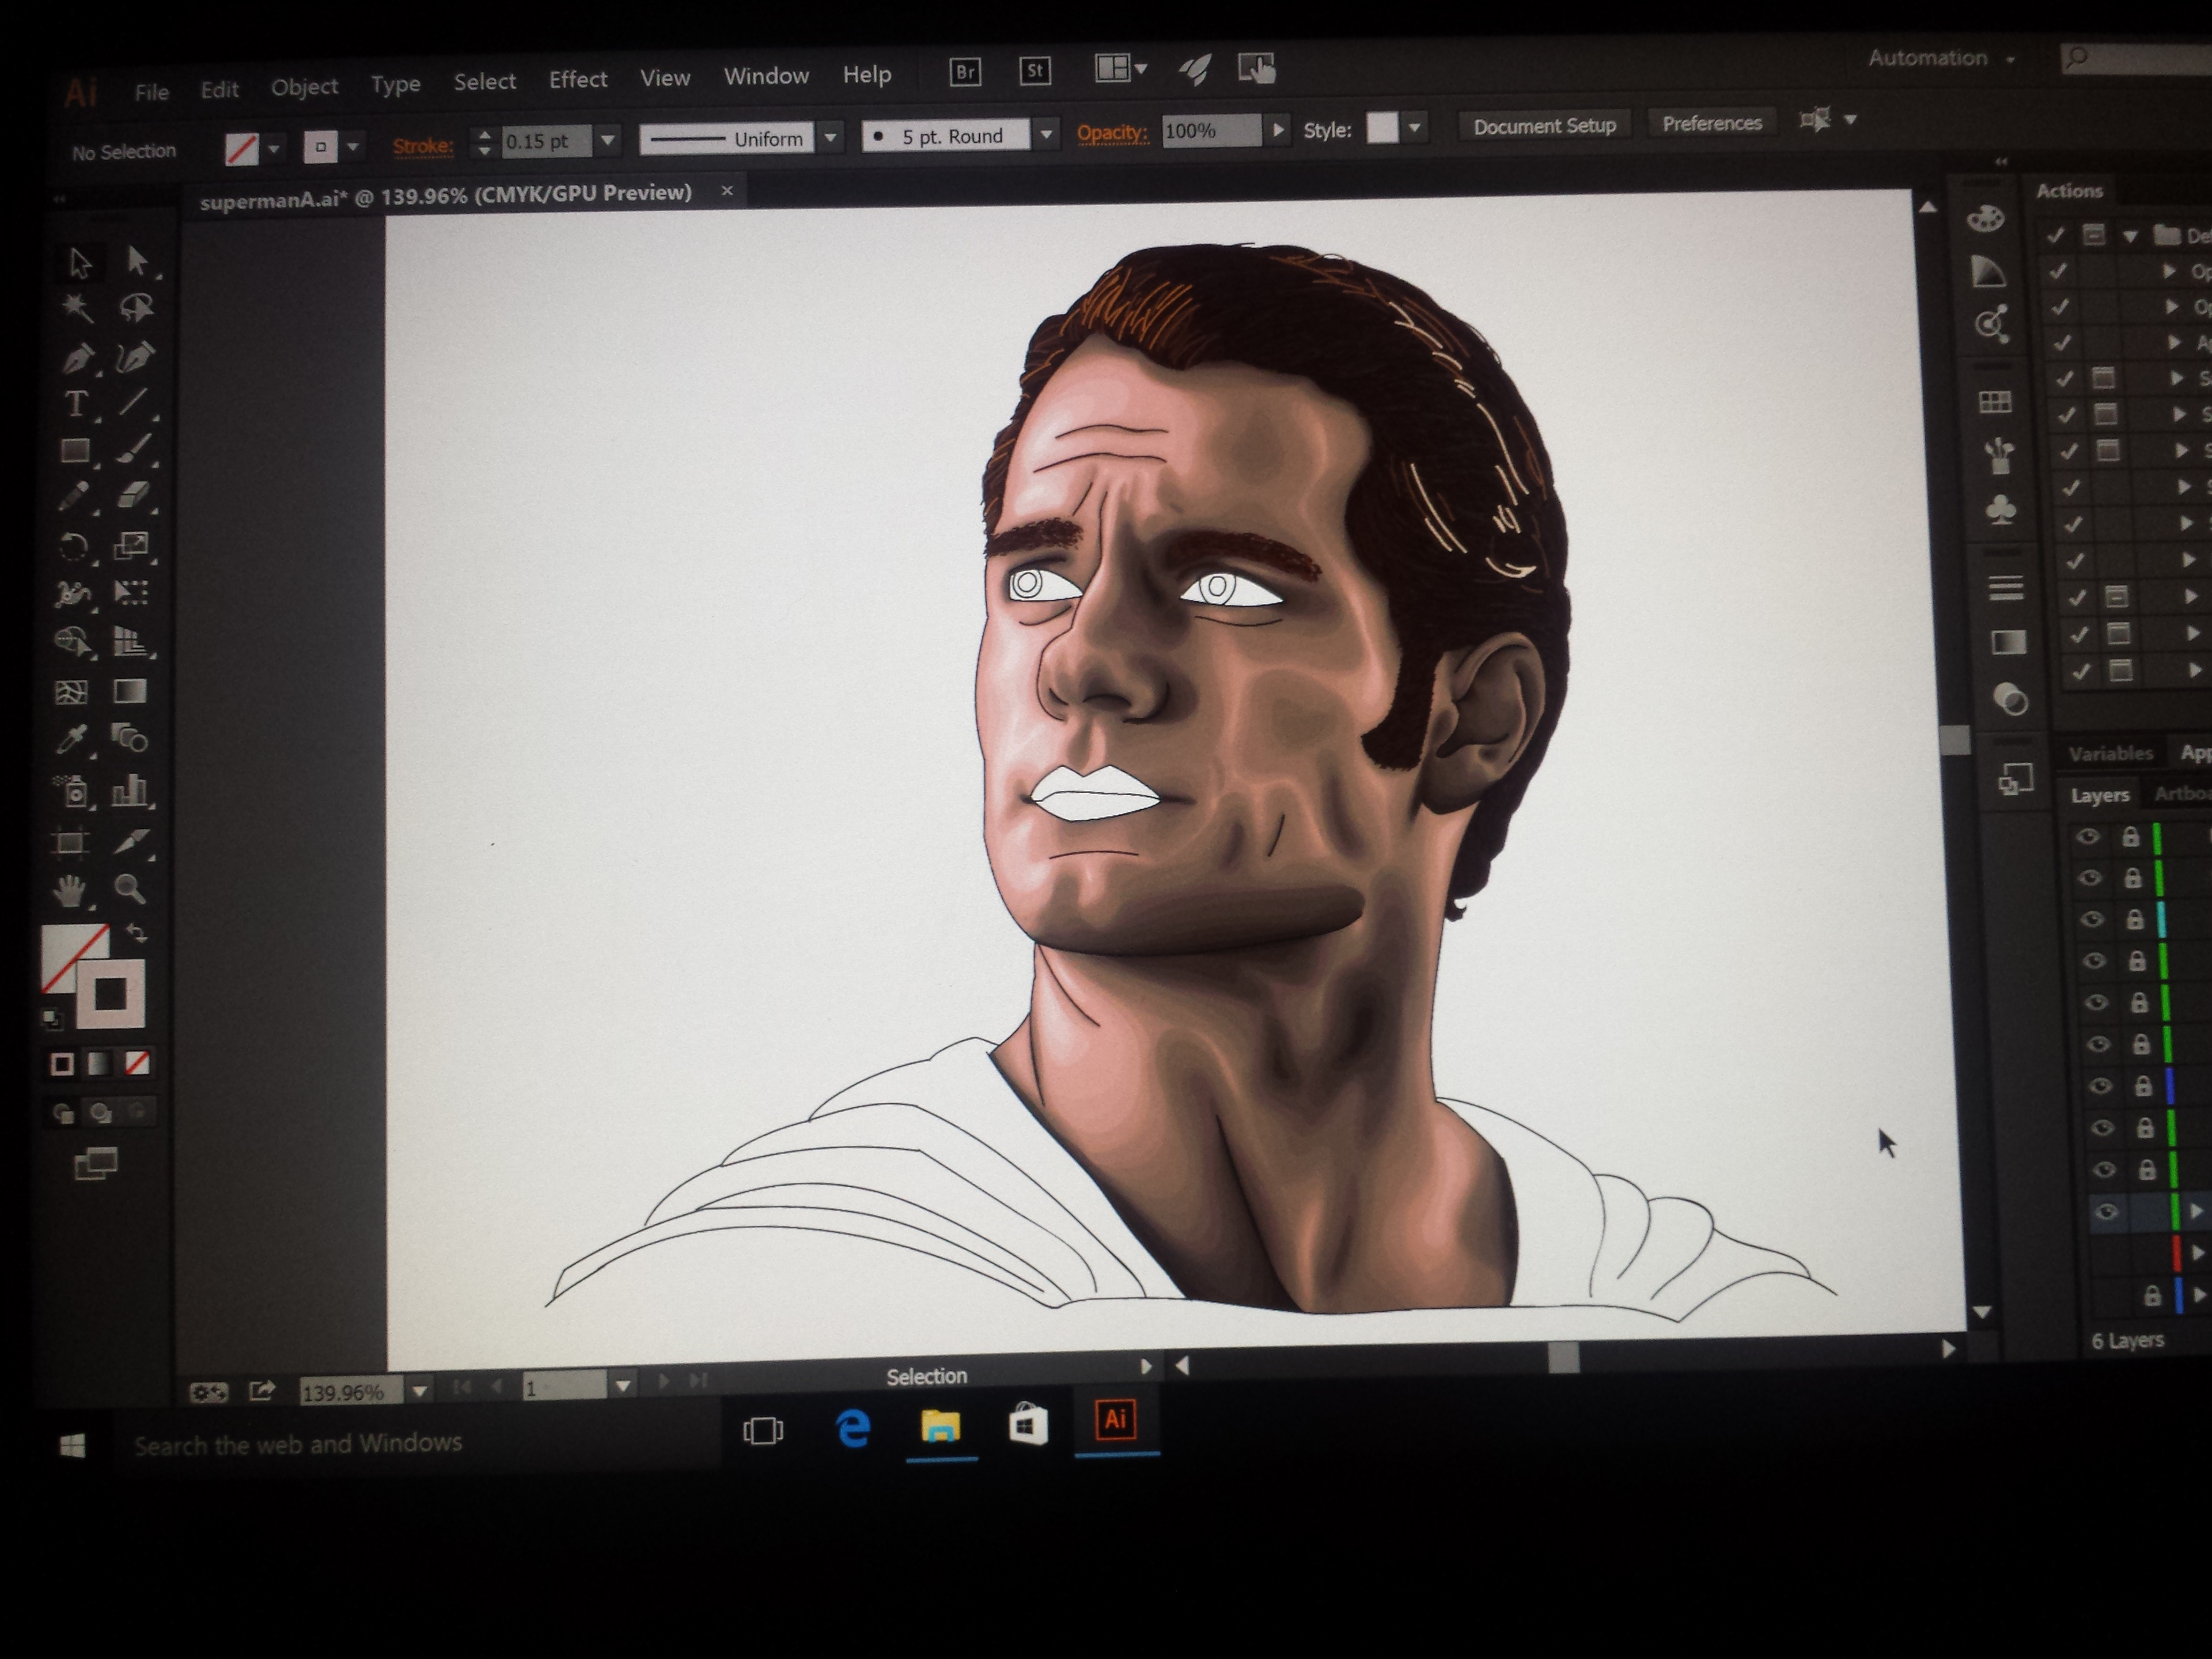Toggle the second action row checkmark
The image size is (2212, 1659).
point(2057,272)
